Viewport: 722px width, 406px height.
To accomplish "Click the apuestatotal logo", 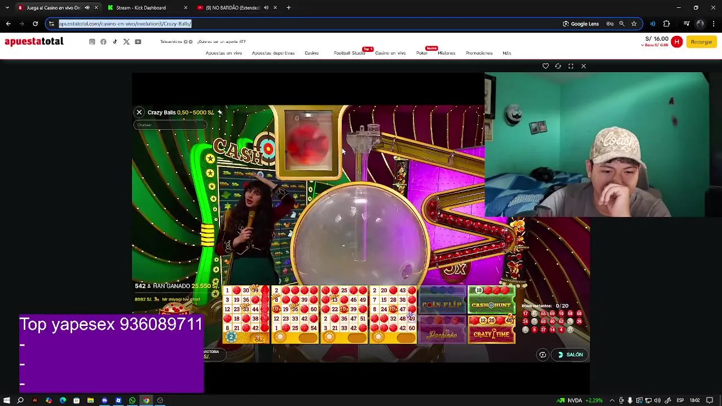I will [34, 42].
